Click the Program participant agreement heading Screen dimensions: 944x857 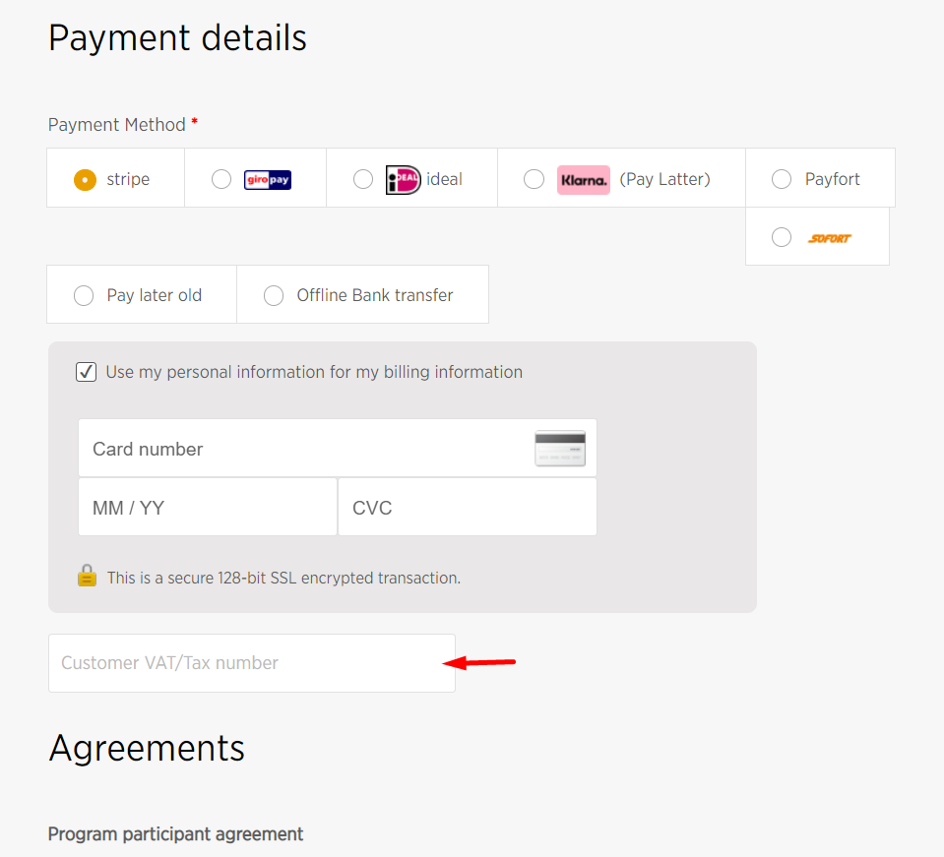tap(175, 834)
